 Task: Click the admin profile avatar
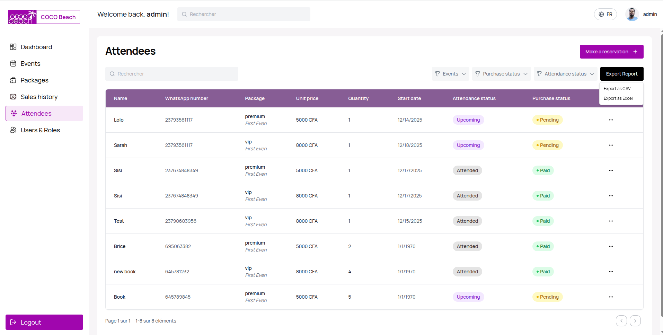pos(632,14)
